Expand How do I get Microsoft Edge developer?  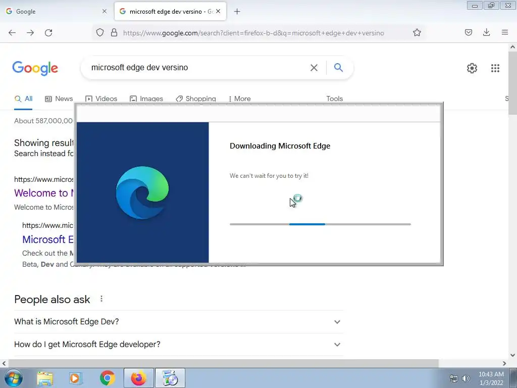click(x=179, y=345)
